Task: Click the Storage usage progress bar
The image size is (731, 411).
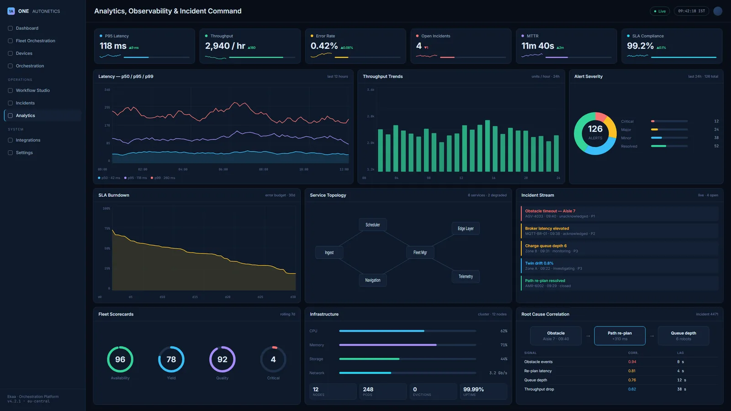Action: click(x=408, y=359)
